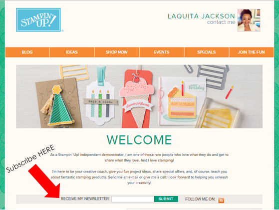Click the orange RSS feed icon
This screenshot has height=210, width=279.
221,200
